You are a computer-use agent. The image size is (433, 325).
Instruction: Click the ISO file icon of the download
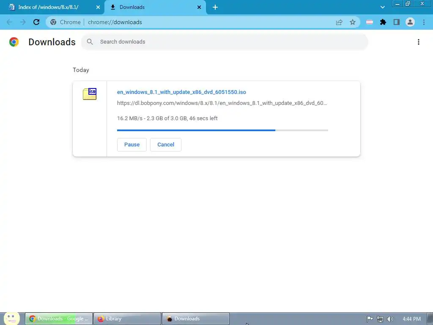click(x=90, y=94)
